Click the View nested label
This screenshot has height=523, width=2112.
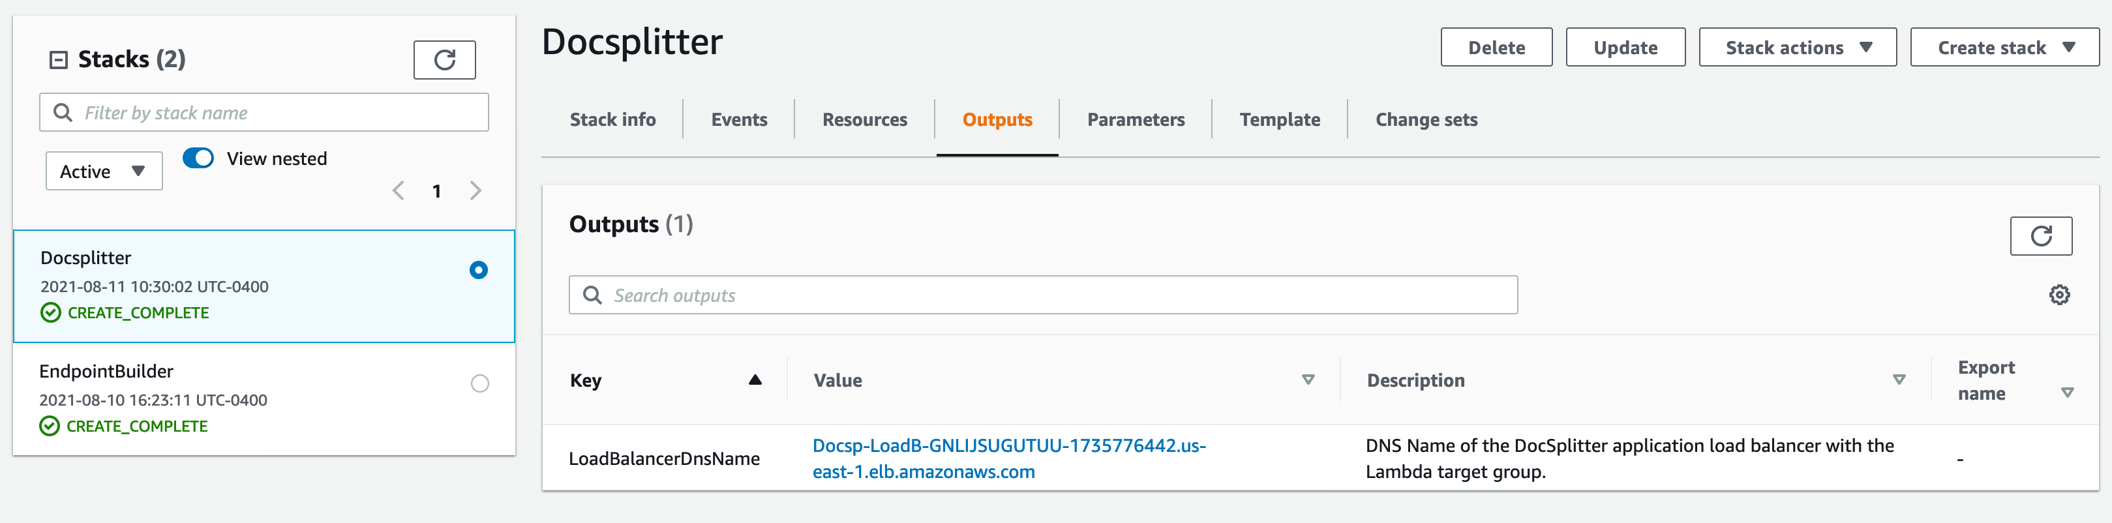[x=277, y=159]
